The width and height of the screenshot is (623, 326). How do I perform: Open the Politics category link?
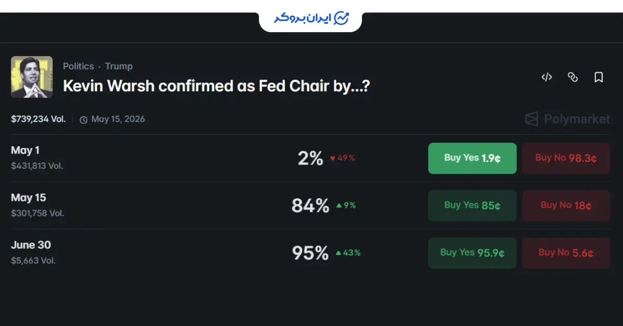(x=78, y=66)
